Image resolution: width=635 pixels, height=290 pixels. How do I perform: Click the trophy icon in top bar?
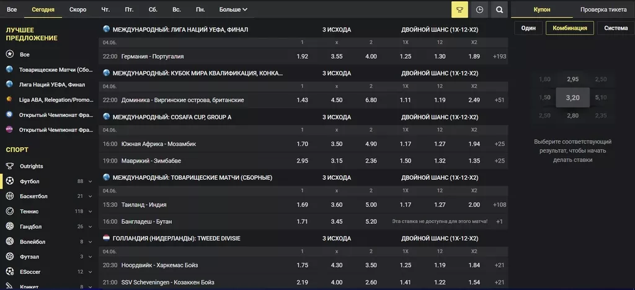pyautogui.click(x=460, y=9)
